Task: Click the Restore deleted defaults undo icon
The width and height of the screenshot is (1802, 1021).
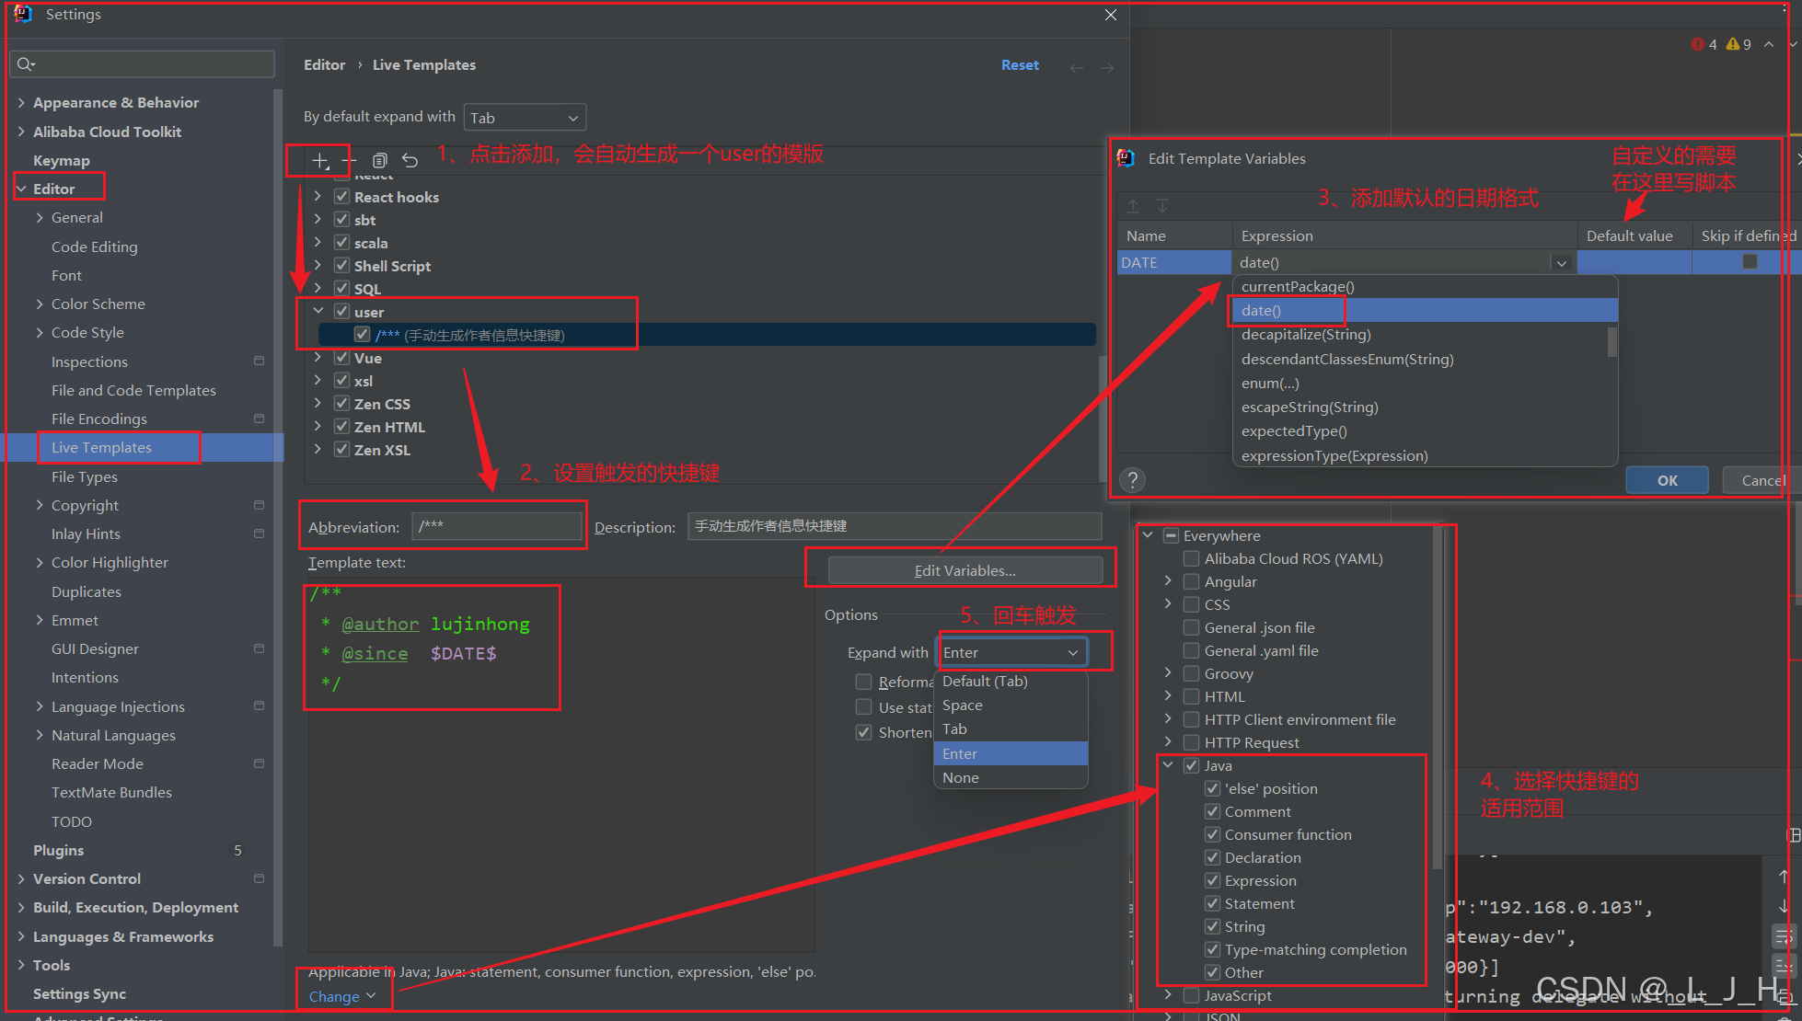Action: tap(410, 161)
